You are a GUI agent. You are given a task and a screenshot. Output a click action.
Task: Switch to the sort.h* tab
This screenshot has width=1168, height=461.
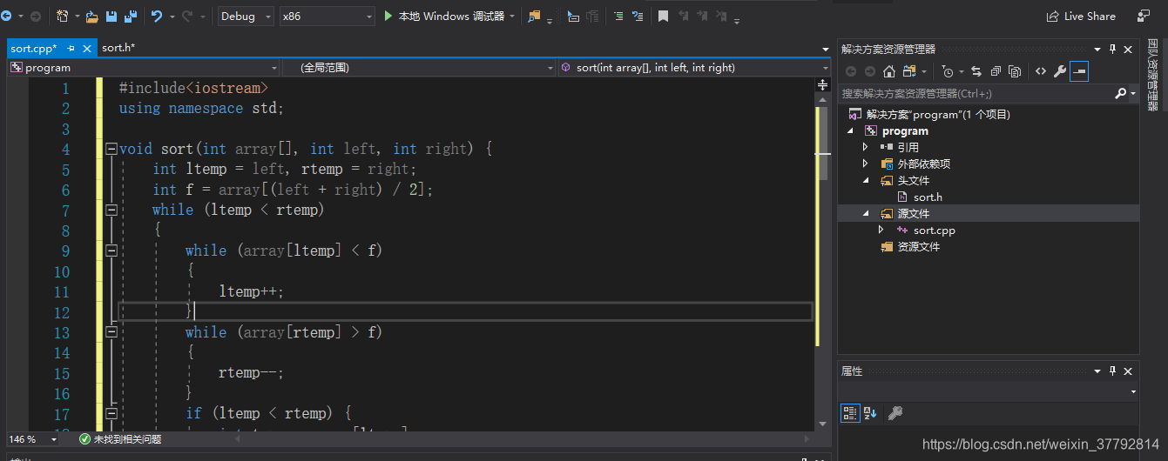click(x=118, y=48)
